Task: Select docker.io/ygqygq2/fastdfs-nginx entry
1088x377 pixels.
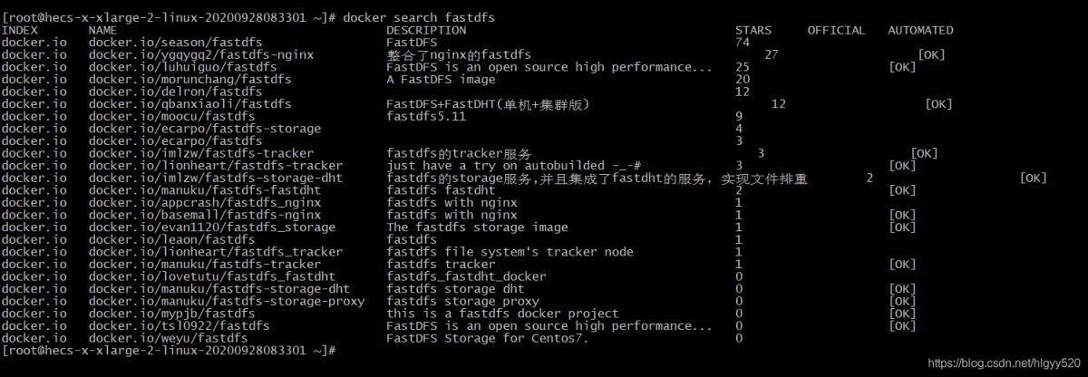Action: pos(200,54)
